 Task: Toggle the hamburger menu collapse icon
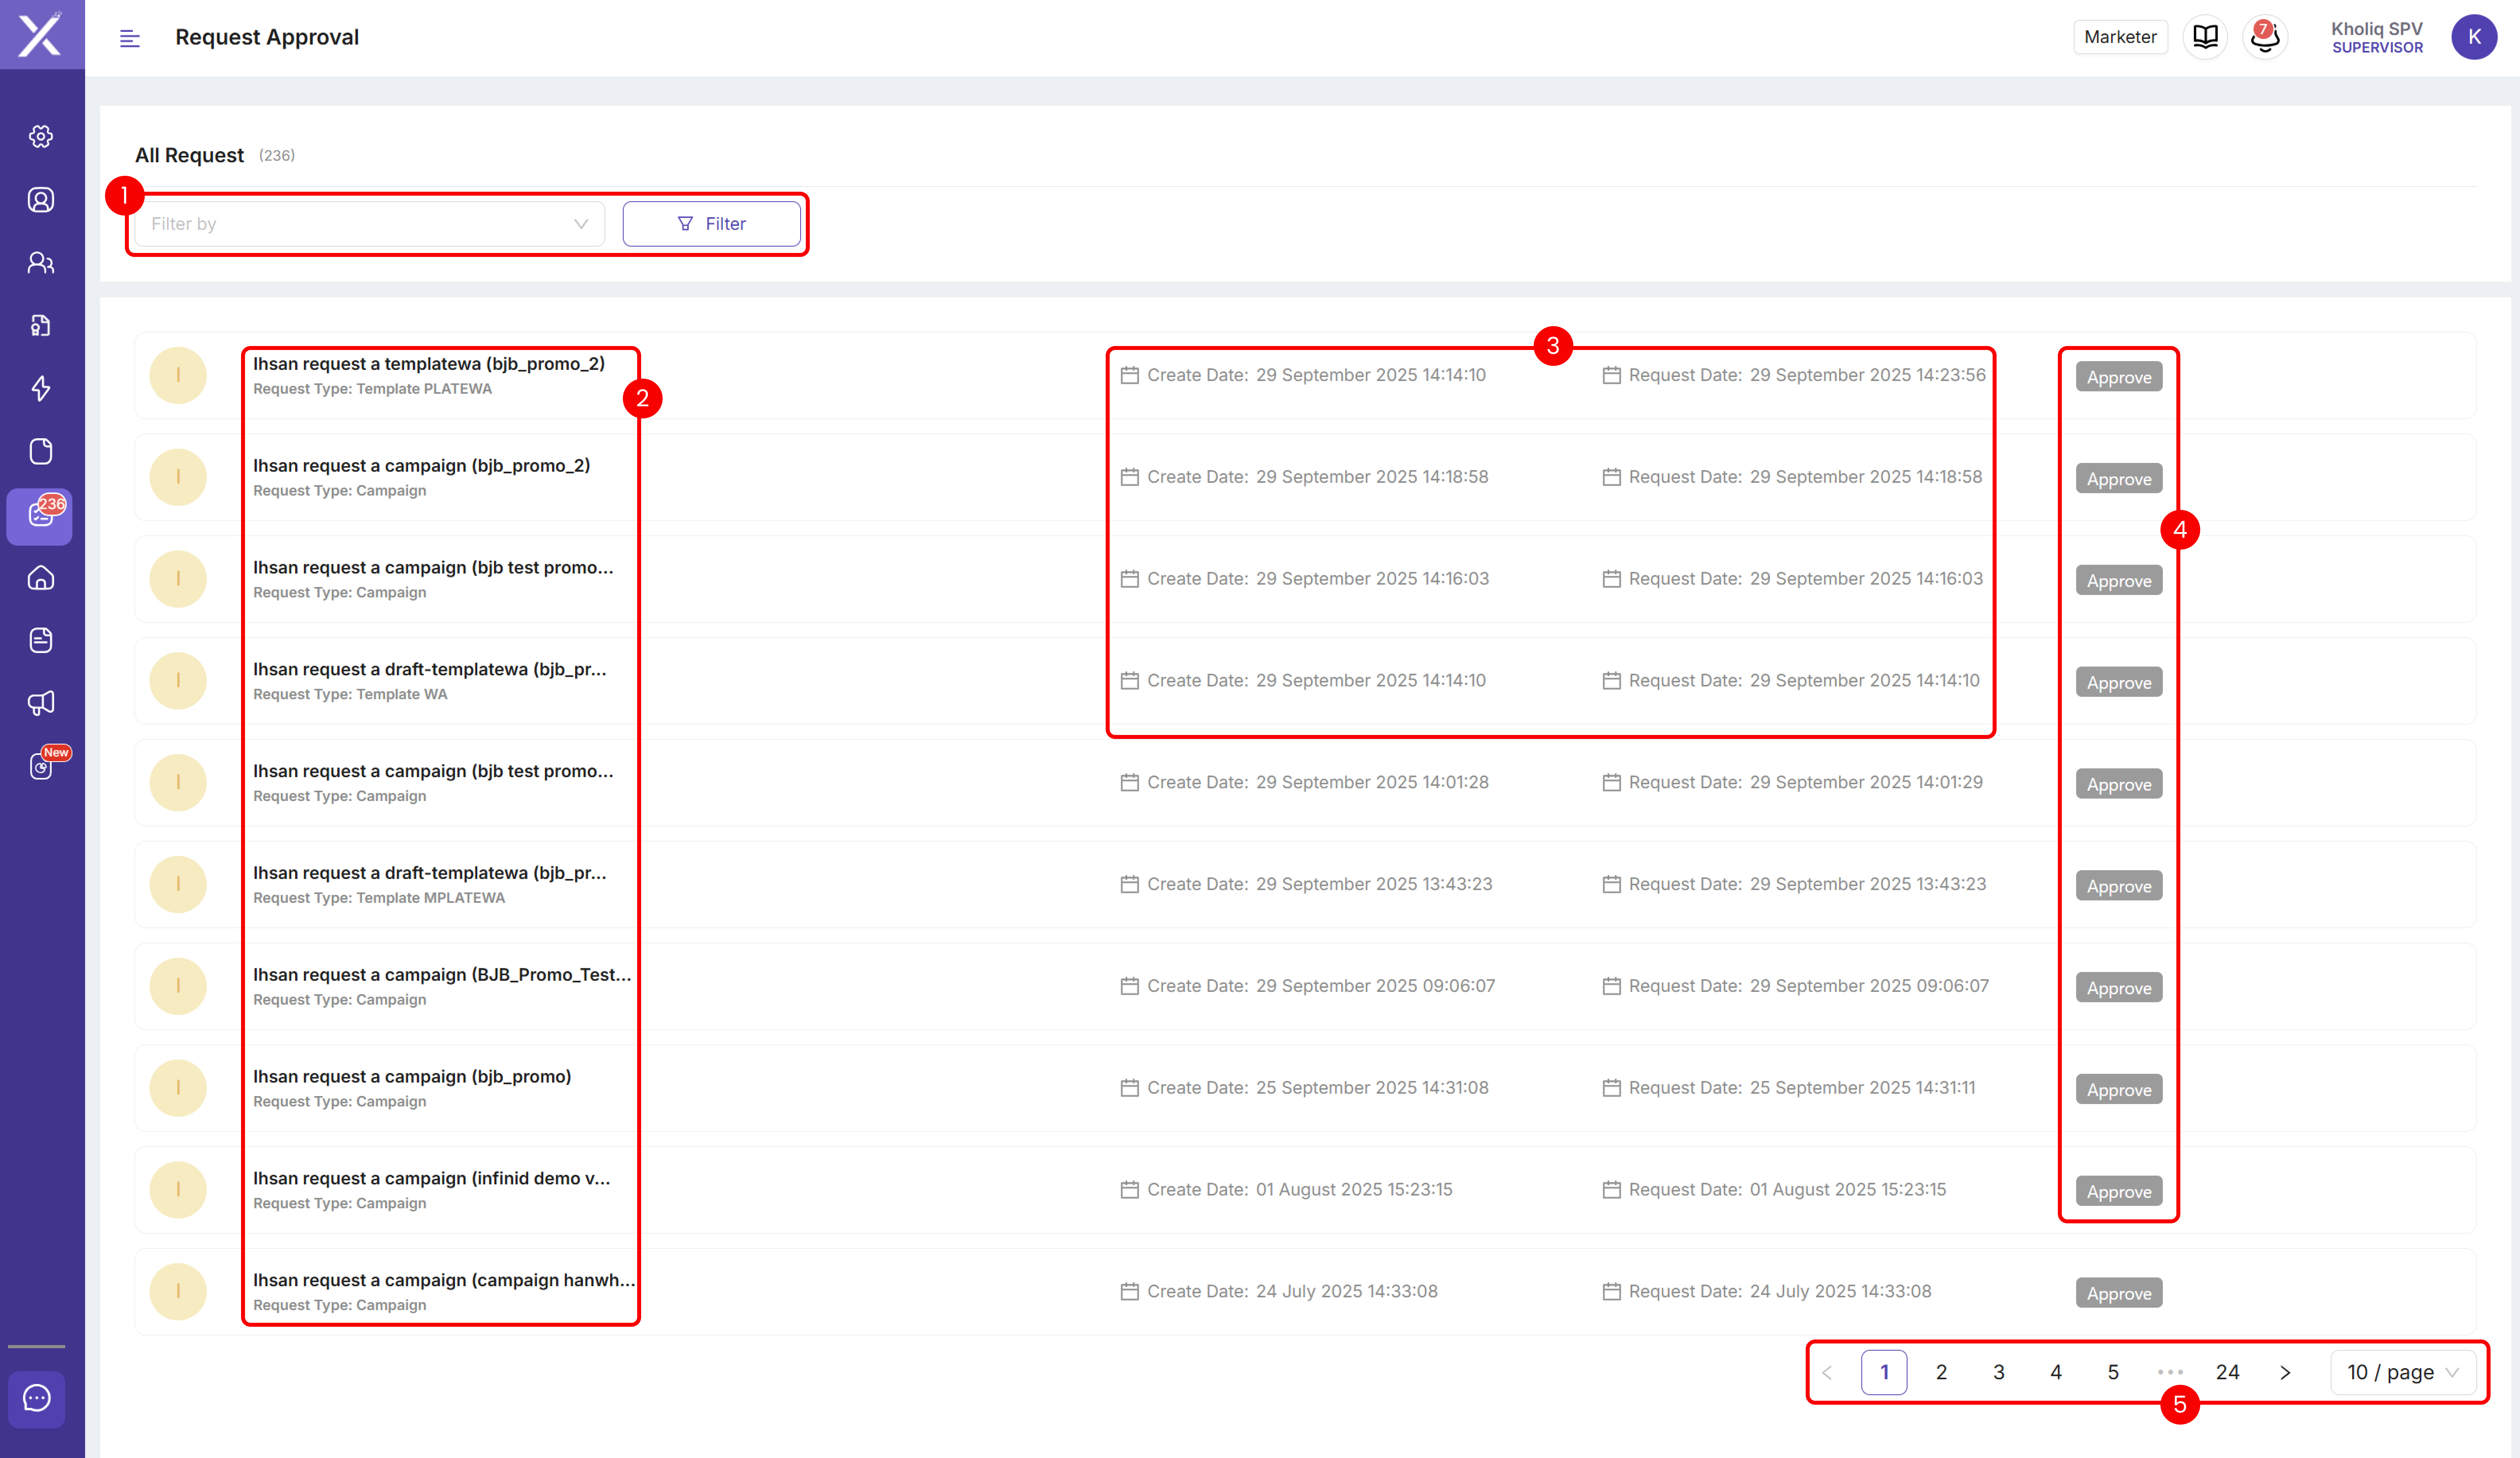(x=129, y=38)
